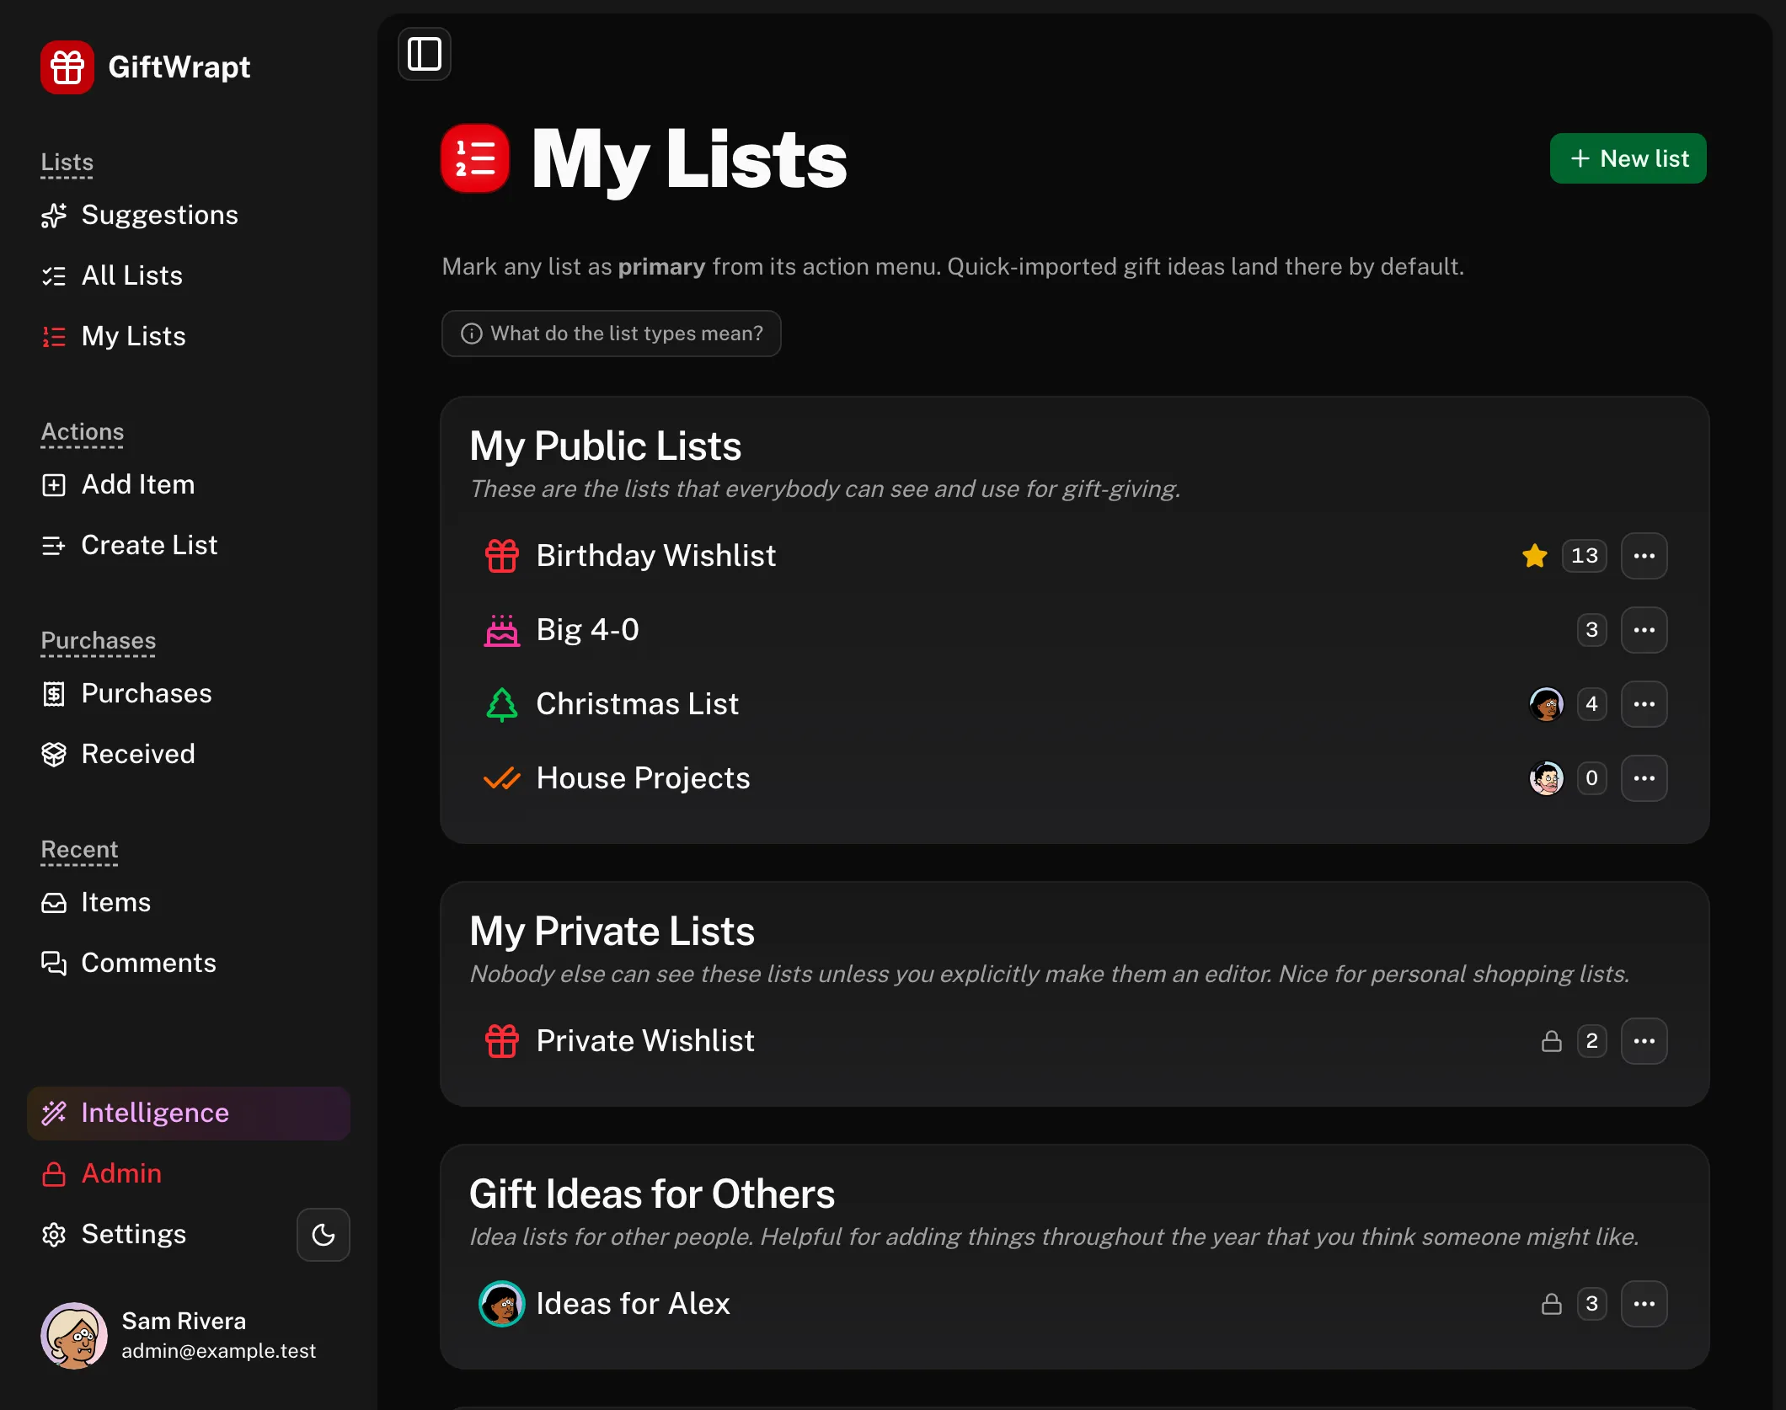Click the tree icon beside Christmas List
The image size is (1786, 1410).
[502, 704]
